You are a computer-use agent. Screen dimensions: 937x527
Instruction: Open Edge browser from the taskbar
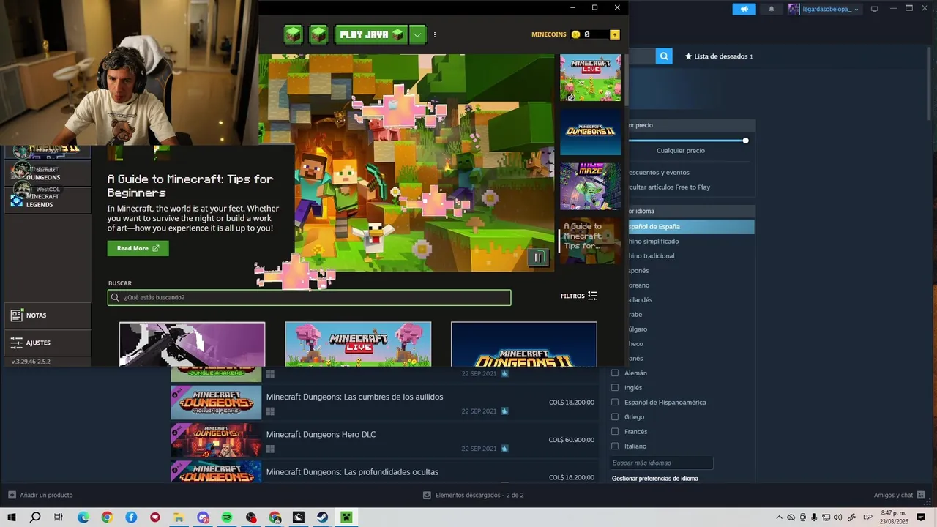coord(83,517)
